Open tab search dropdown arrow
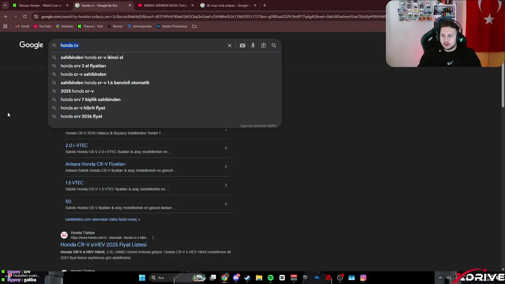Image resolution: width=505 pixels, height=284 pixels. (5, 6)
